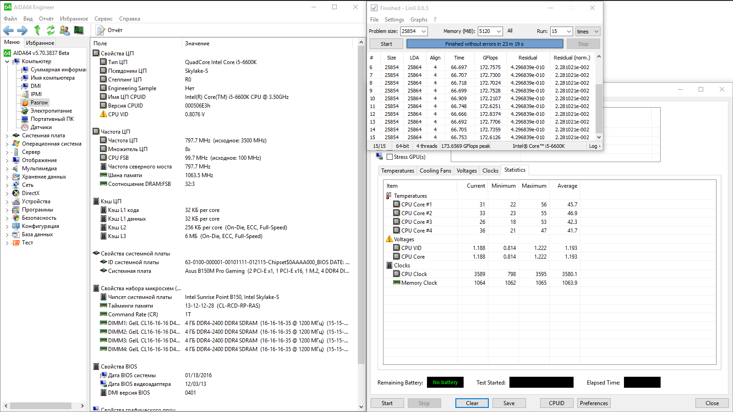Click the AIDA64 vertical scrollbar down arrow

tap(361, 407)
